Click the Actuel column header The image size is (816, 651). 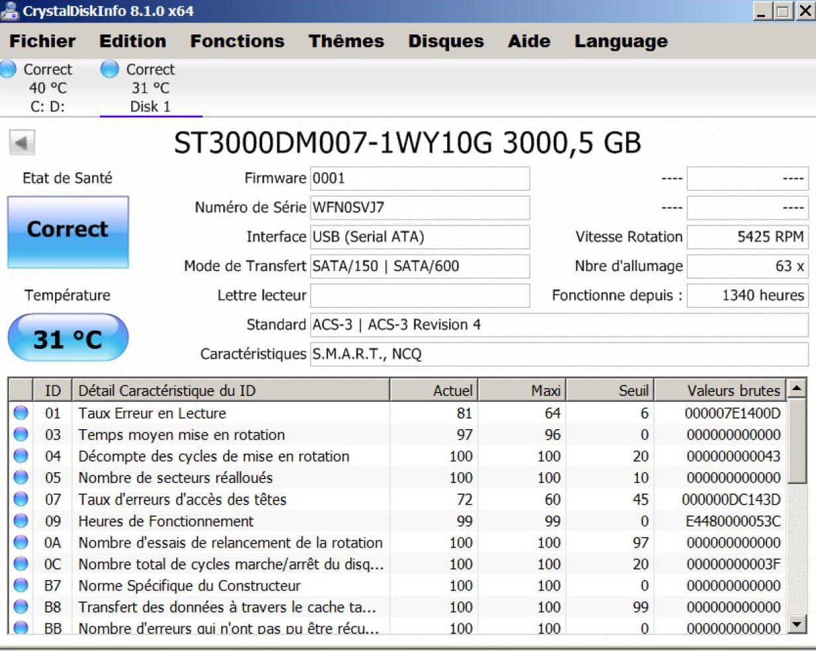point(434,390)
